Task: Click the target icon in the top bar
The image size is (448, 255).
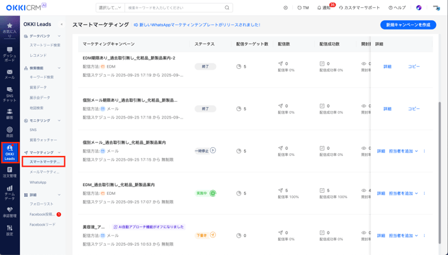Action: coord(286,8)
